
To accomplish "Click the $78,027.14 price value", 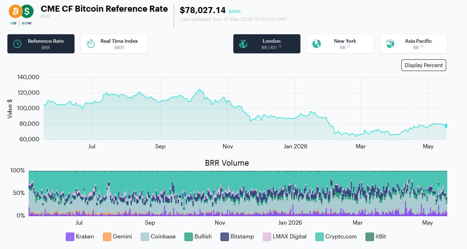I will [x=203, y=11].
